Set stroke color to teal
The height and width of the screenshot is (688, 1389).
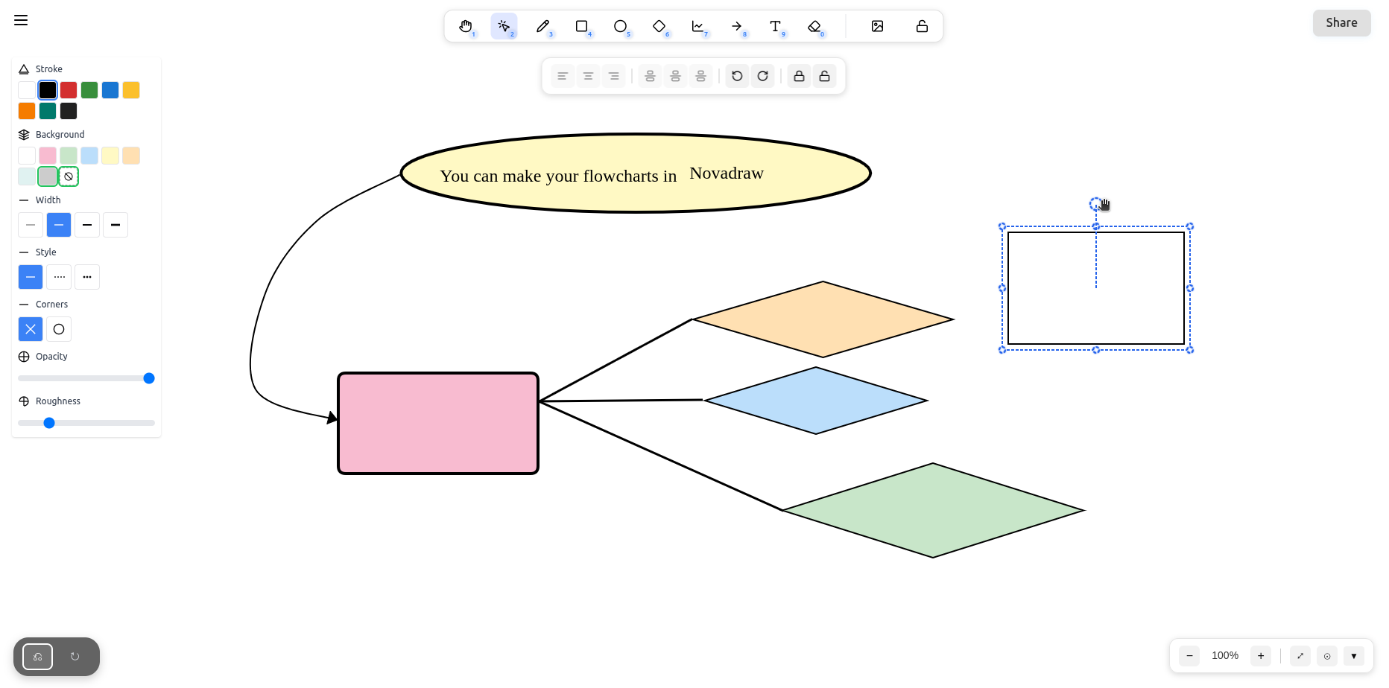(48, 111)
